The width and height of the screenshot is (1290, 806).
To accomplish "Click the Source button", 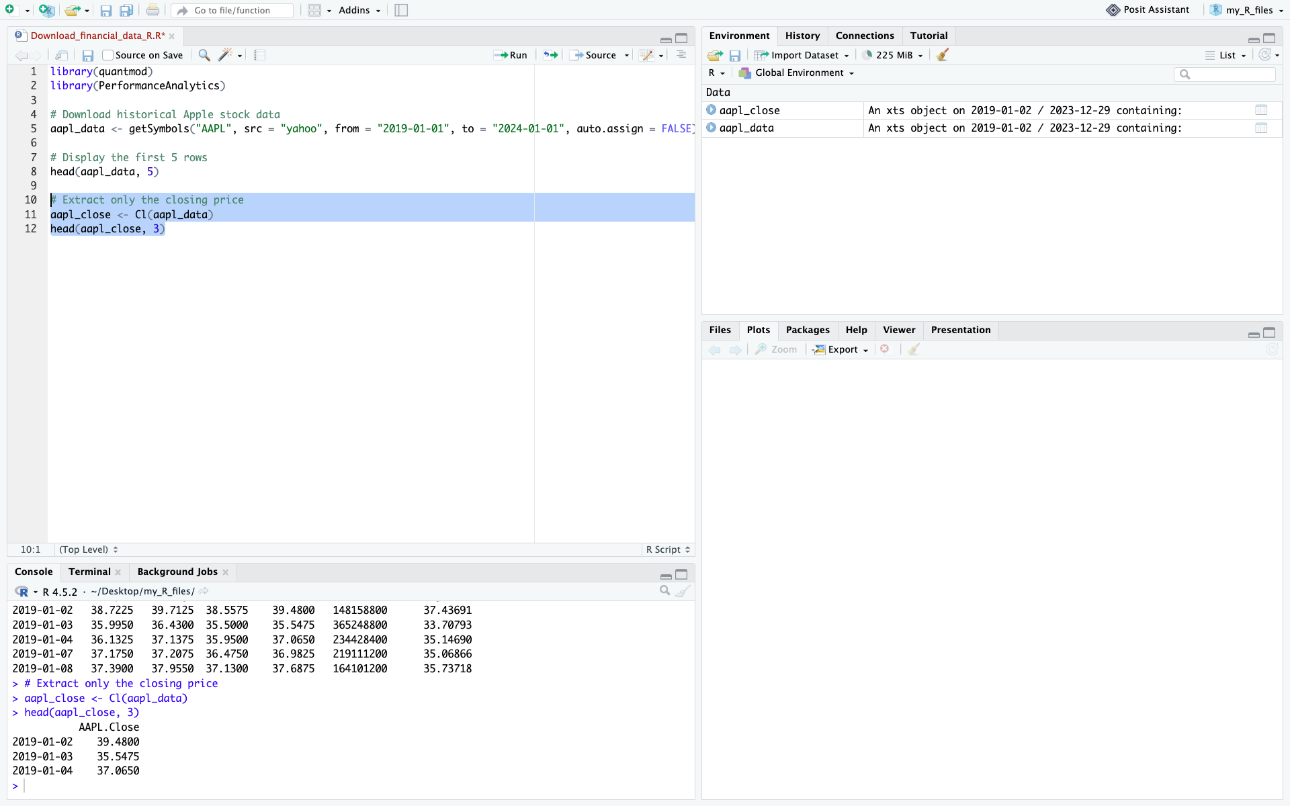I will pyautogui.click(x=593, y=55).
